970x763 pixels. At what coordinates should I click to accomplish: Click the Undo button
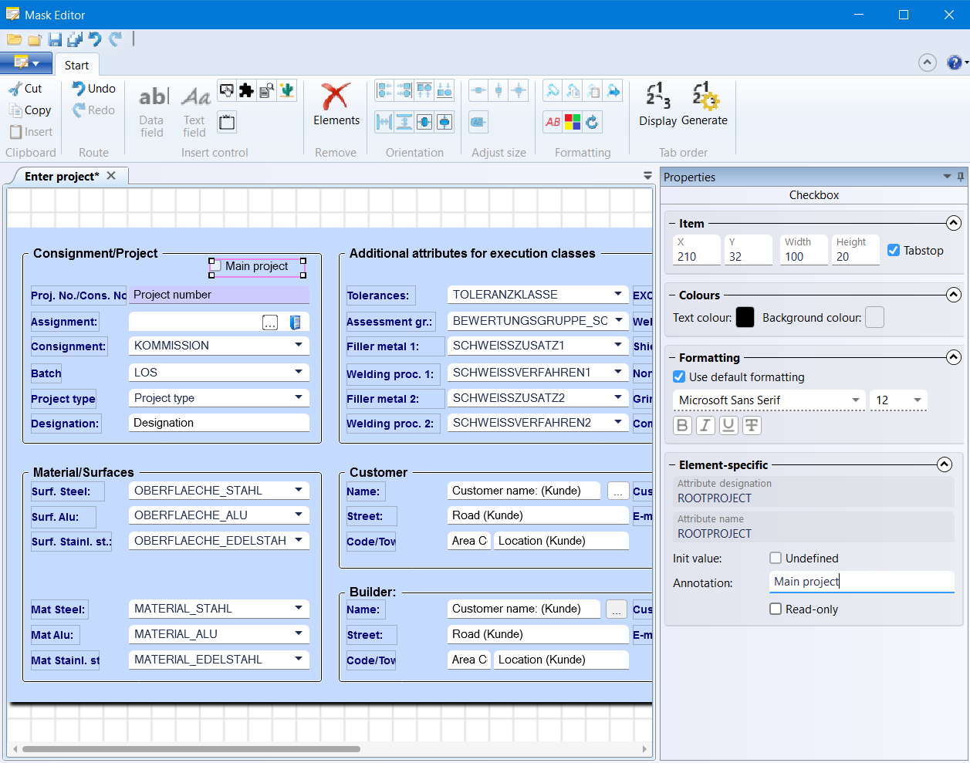pos(93,89)
